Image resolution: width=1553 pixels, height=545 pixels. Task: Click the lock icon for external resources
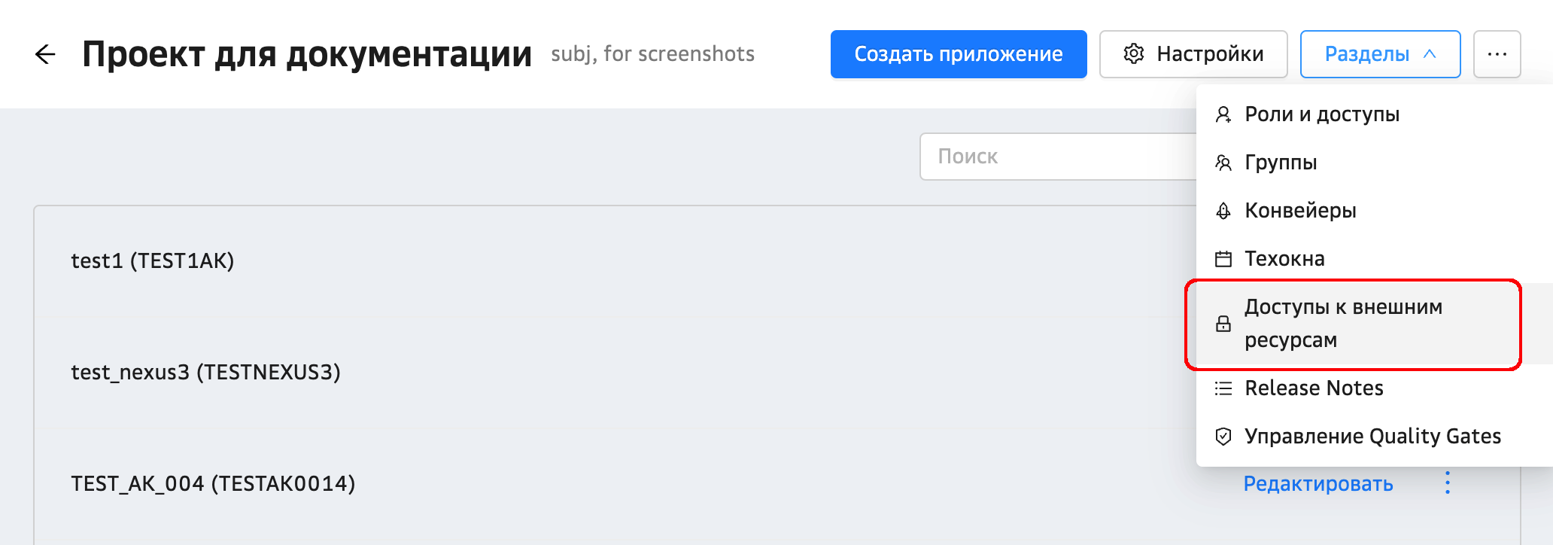[x=1223, y=324]
